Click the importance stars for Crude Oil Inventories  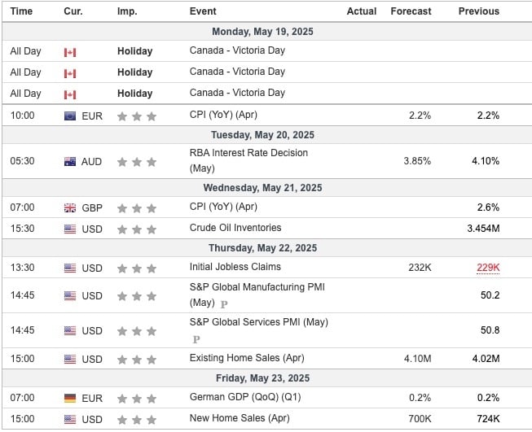[x=137, y=229]
